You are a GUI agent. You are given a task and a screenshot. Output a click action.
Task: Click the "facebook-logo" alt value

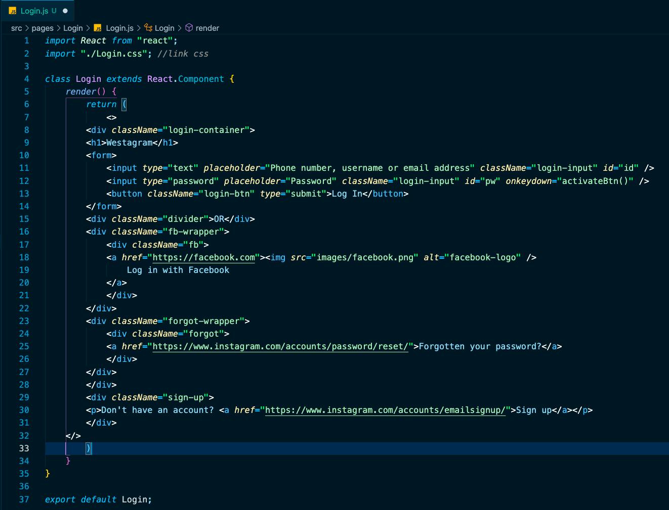483,257
